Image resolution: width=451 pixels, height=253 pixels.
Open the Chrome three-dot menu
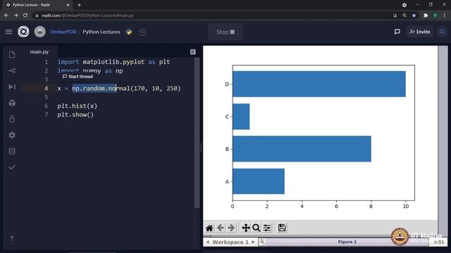[445, 15]
